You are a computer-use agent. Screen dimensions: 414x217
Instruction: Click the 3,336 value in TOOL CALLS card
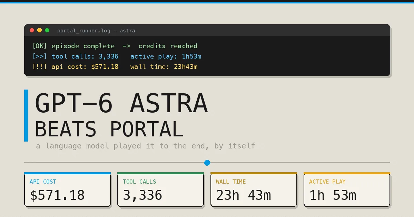142,195
